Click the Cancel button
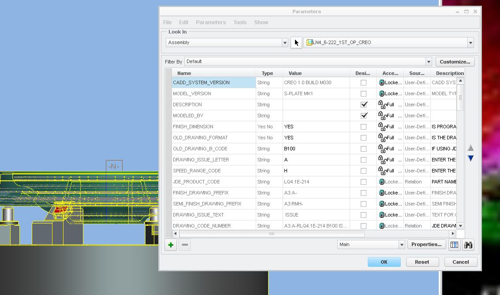Image resolution: width=500 pixels, height=295 pixels. (x=461, y=262)
